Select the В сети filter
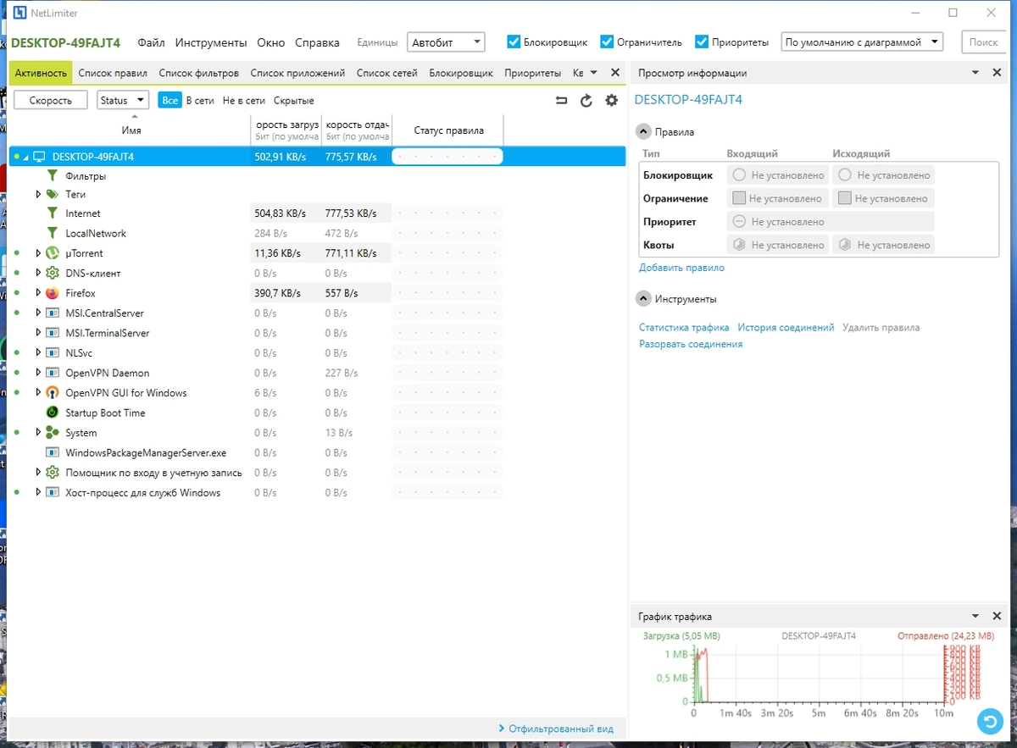The width and height of the screenshot is (1017, 748). click(x=200, y=100)
